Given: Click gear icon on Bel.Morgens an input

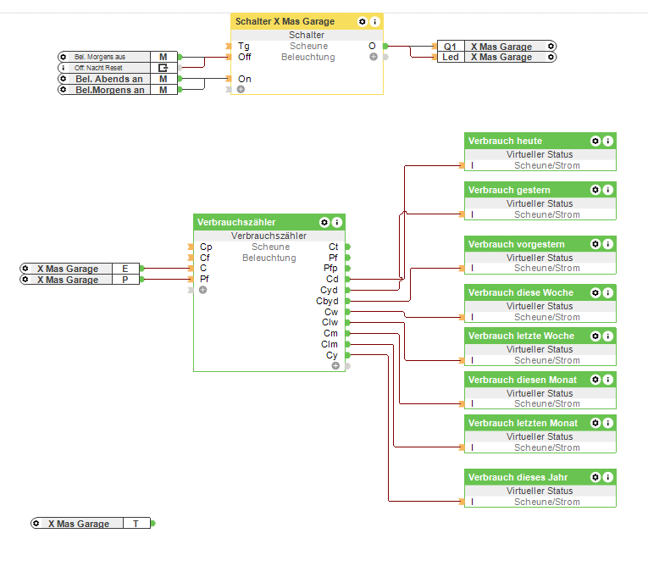Looking at the screenshot, I should click(x=63, y=90).
